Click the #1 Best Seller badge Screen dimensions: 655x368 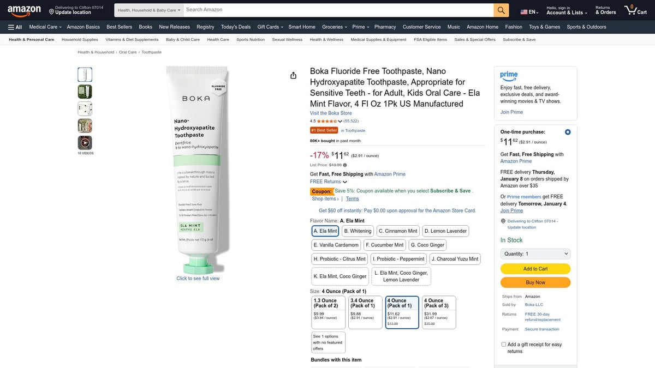(x=324, y=130)
